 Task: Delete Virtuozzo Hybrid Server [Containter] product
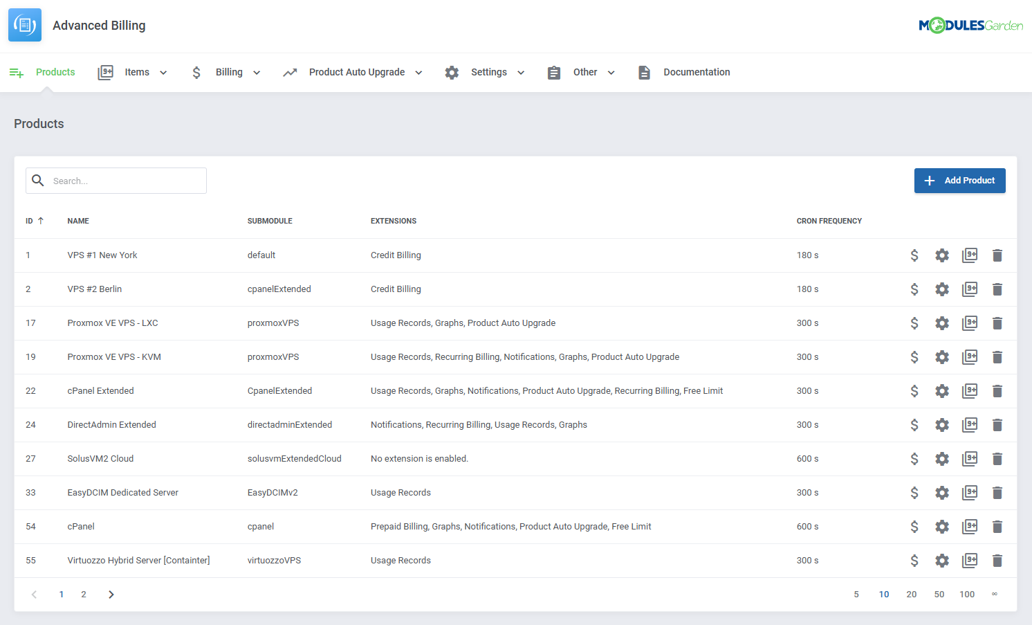(x=997, y=561)
